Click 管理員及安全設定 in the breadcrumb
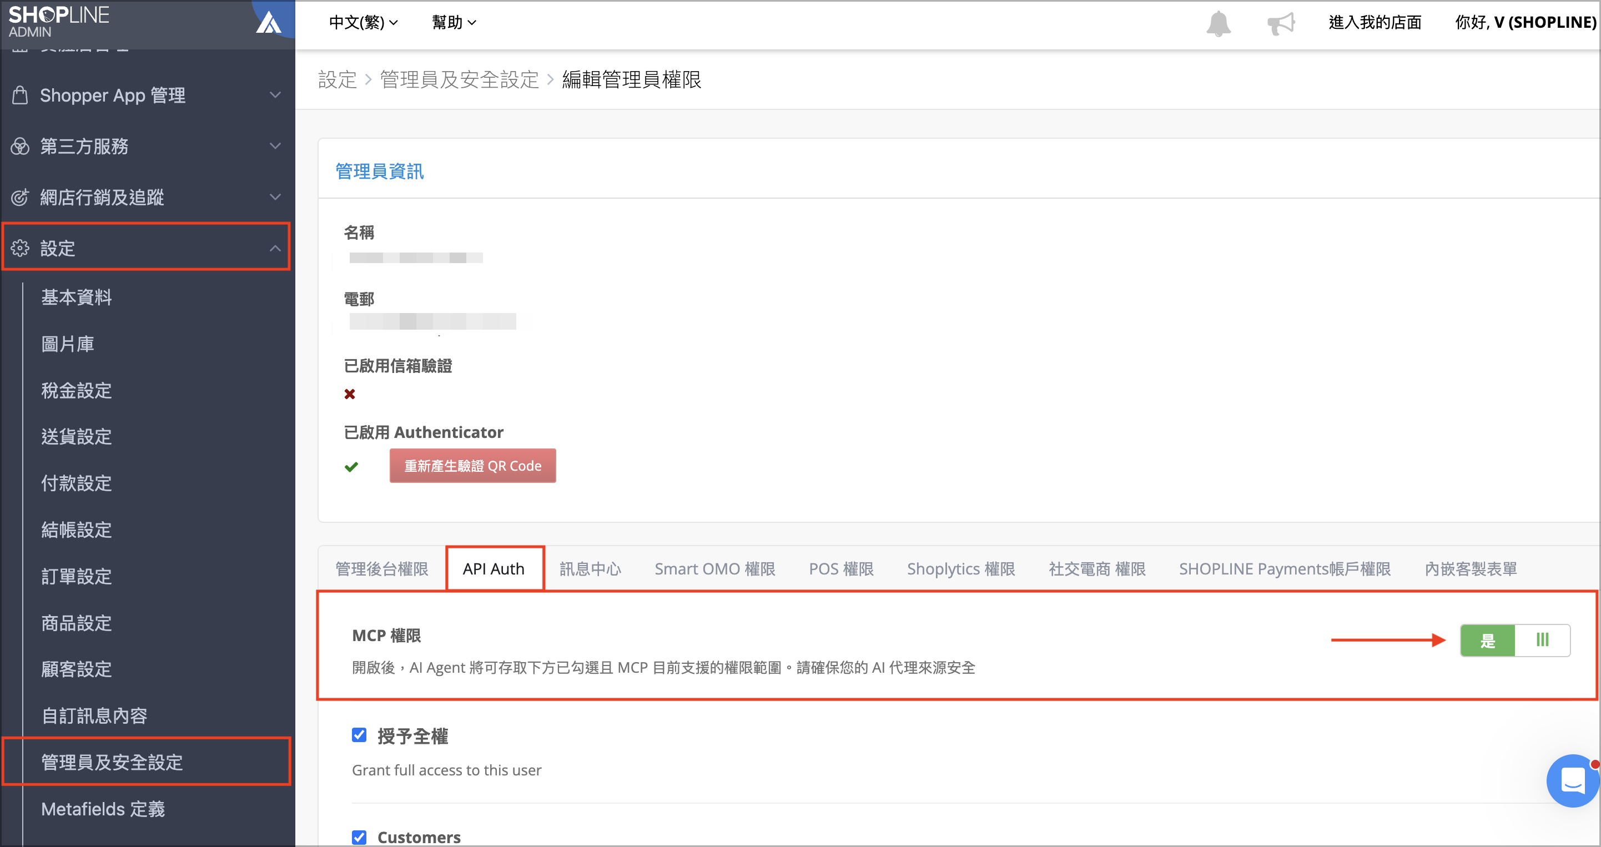 click(x=459, y=79)
